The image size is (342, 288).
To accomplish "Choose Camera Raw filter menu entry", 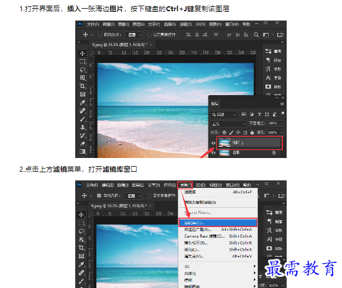I will point(218,236).
